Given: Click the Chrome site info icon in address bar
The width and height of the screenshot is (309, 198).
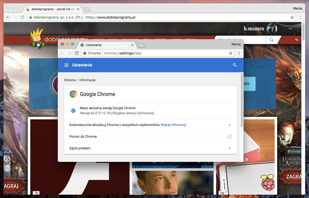Looking at the screenshot, I should pos(85,53).
